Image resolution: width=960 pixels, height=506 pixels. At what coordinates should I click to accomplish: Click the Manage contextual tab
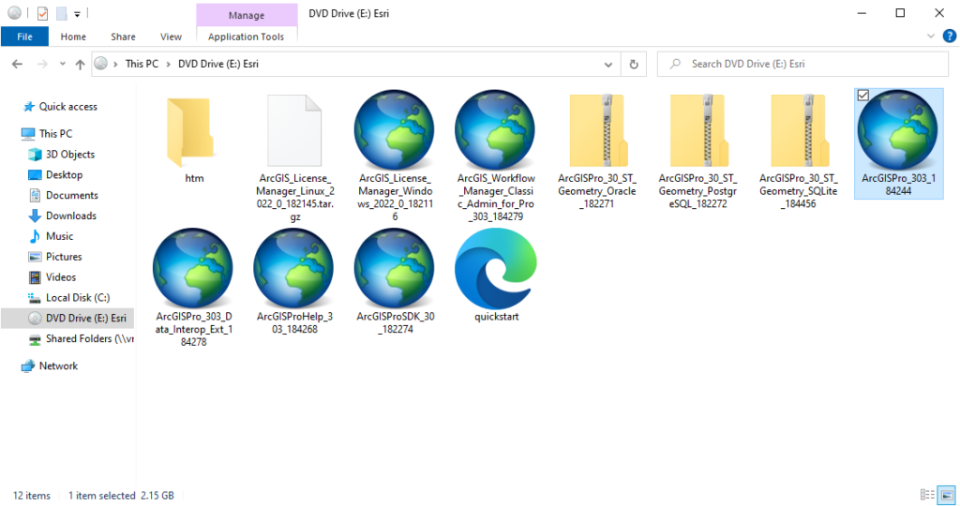[247, 15]
